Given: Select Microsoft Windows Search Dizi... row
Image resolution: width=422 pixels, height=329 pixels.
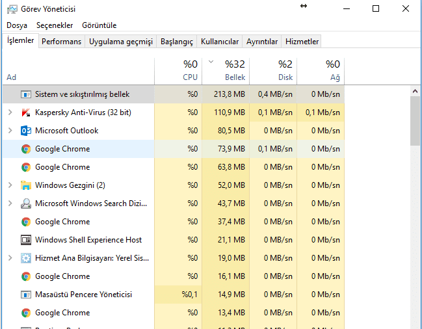Looking at the screenshot, I should [174, 204].
